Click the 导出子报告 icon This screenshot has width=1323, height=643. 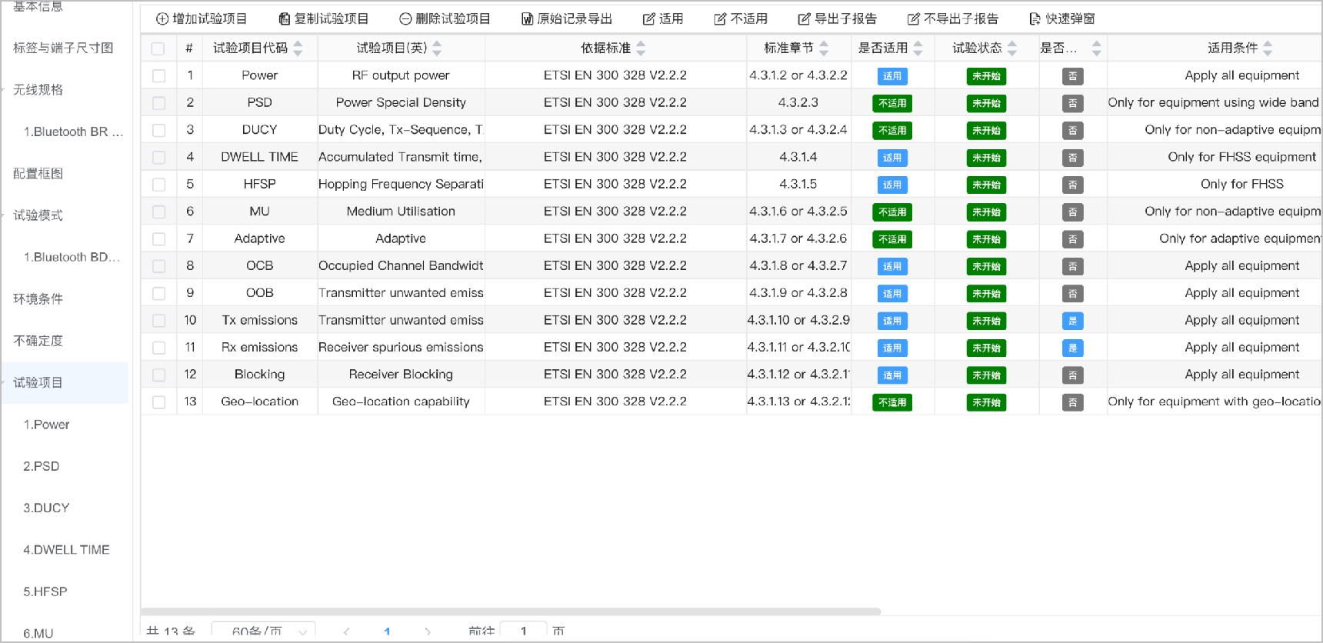(x=804, y=18)
